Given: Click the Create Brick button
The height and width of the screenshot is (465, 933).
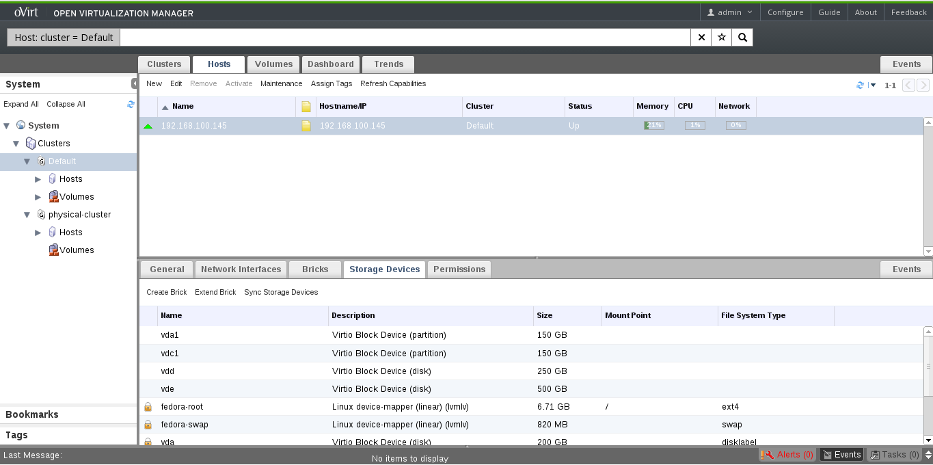Looking at the screenshot, I should pyautogui.click(x=166, y=292).
